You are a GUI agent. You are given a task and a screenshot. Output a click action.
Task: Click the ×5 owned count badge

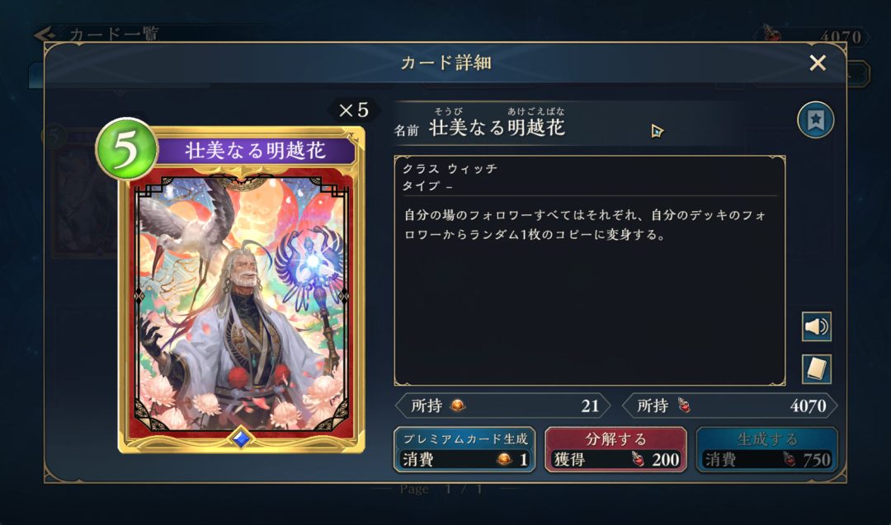(x=353, y=110)
